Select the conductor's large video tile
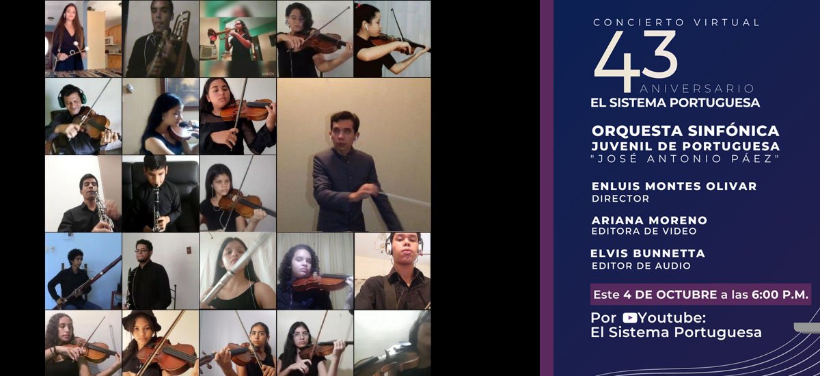The height and width of the screenshot is (376, 820). point(354,155)
